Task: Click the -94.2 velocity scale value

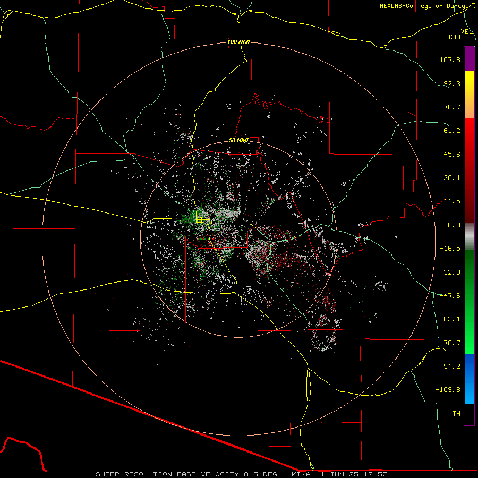Action: pyautogui.click(x=450, y=366)
